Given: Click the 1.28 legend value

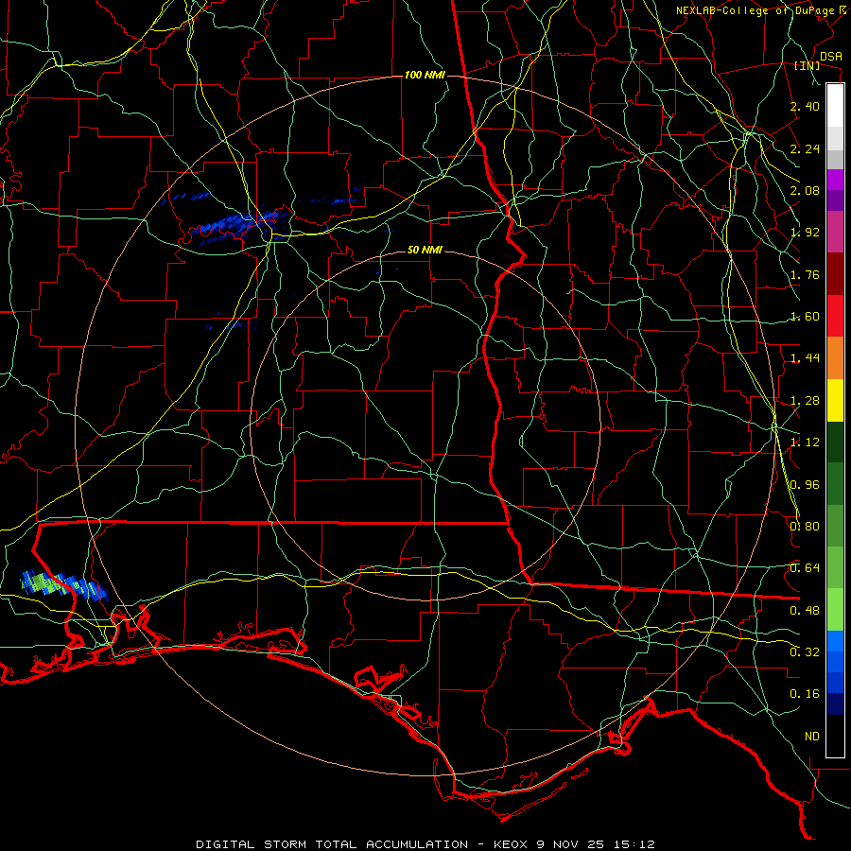Looking at the screenshot, I should [x=805, y=401].
